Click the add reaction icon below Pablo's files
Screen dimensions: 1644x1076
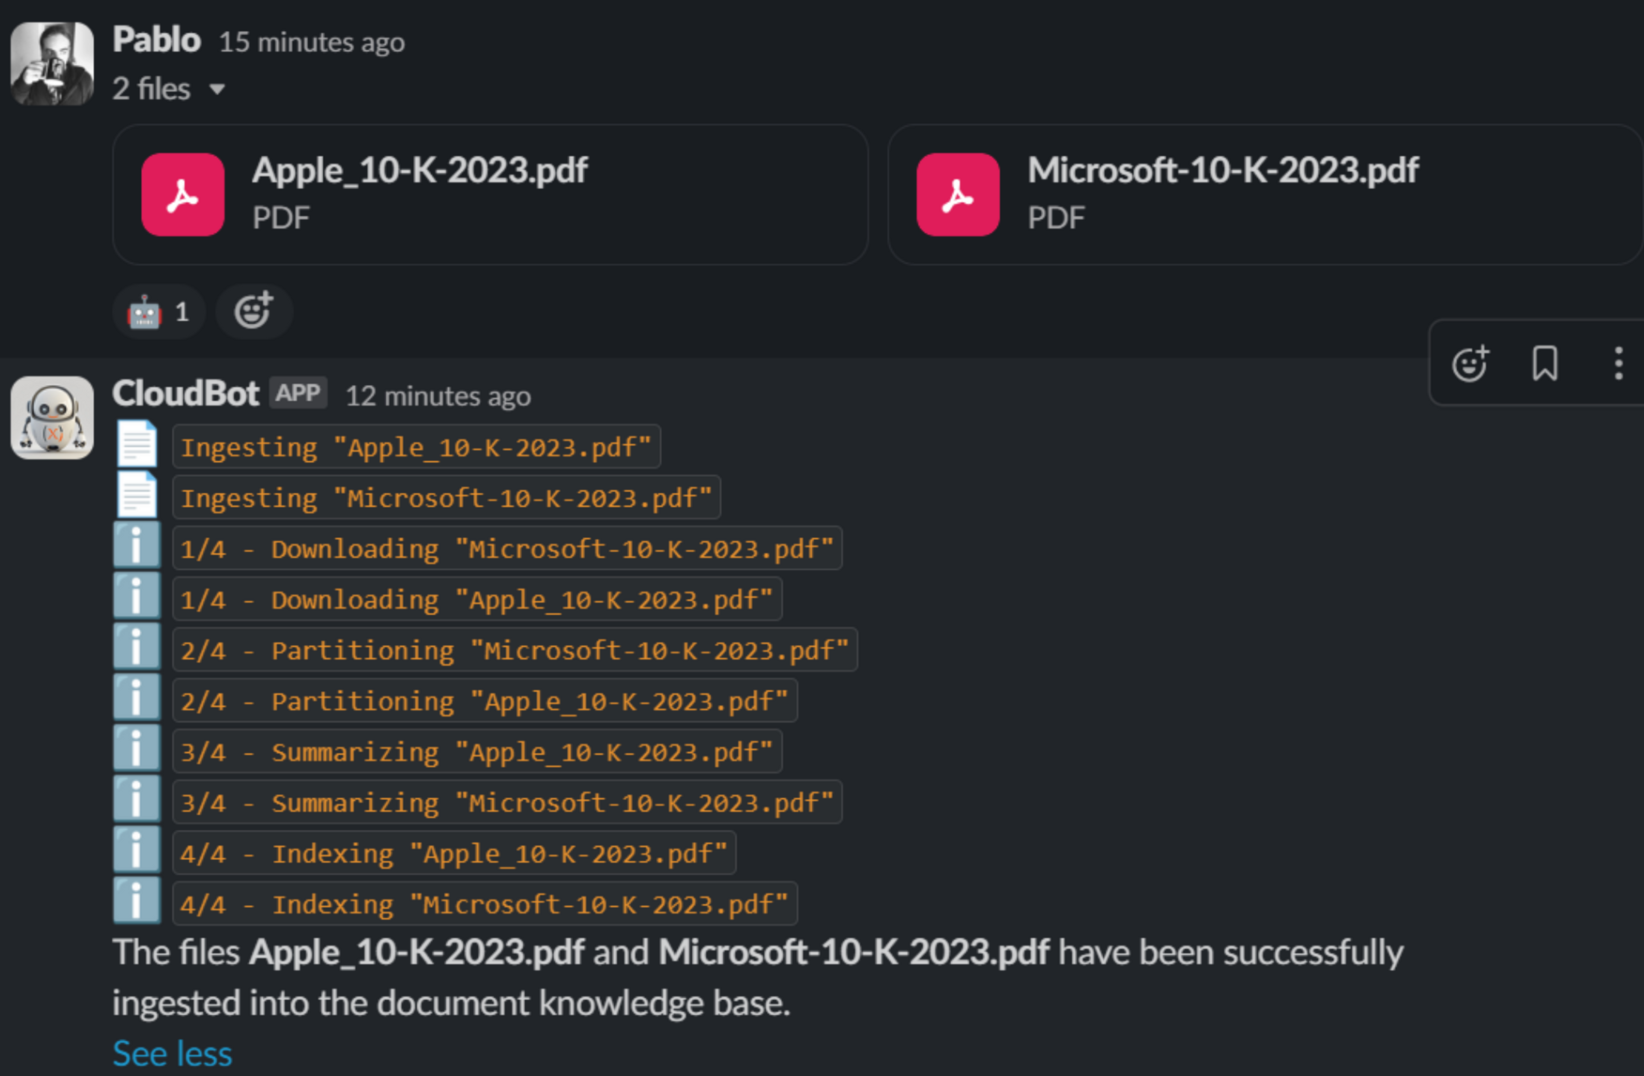[253, 312]
